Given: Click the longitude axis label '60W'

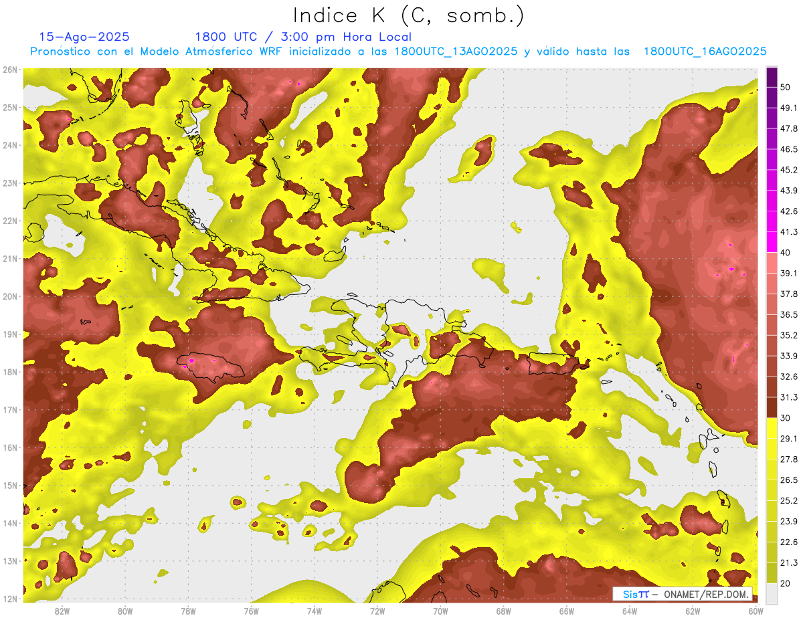Looking at the screenshot, I should (x=756, y=611).
